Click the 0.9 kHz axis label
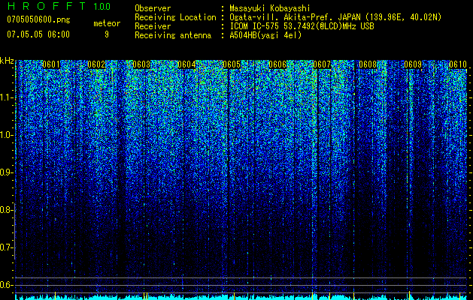The width and height of the screenshot is (473, 300). [7, 172]
